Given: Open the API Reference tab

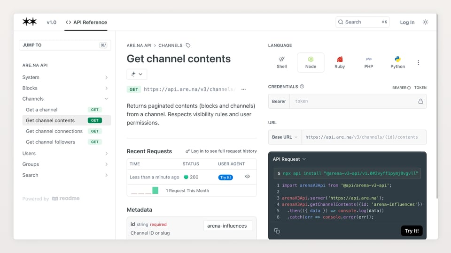Looking at the screenshot, I should 86,22.
